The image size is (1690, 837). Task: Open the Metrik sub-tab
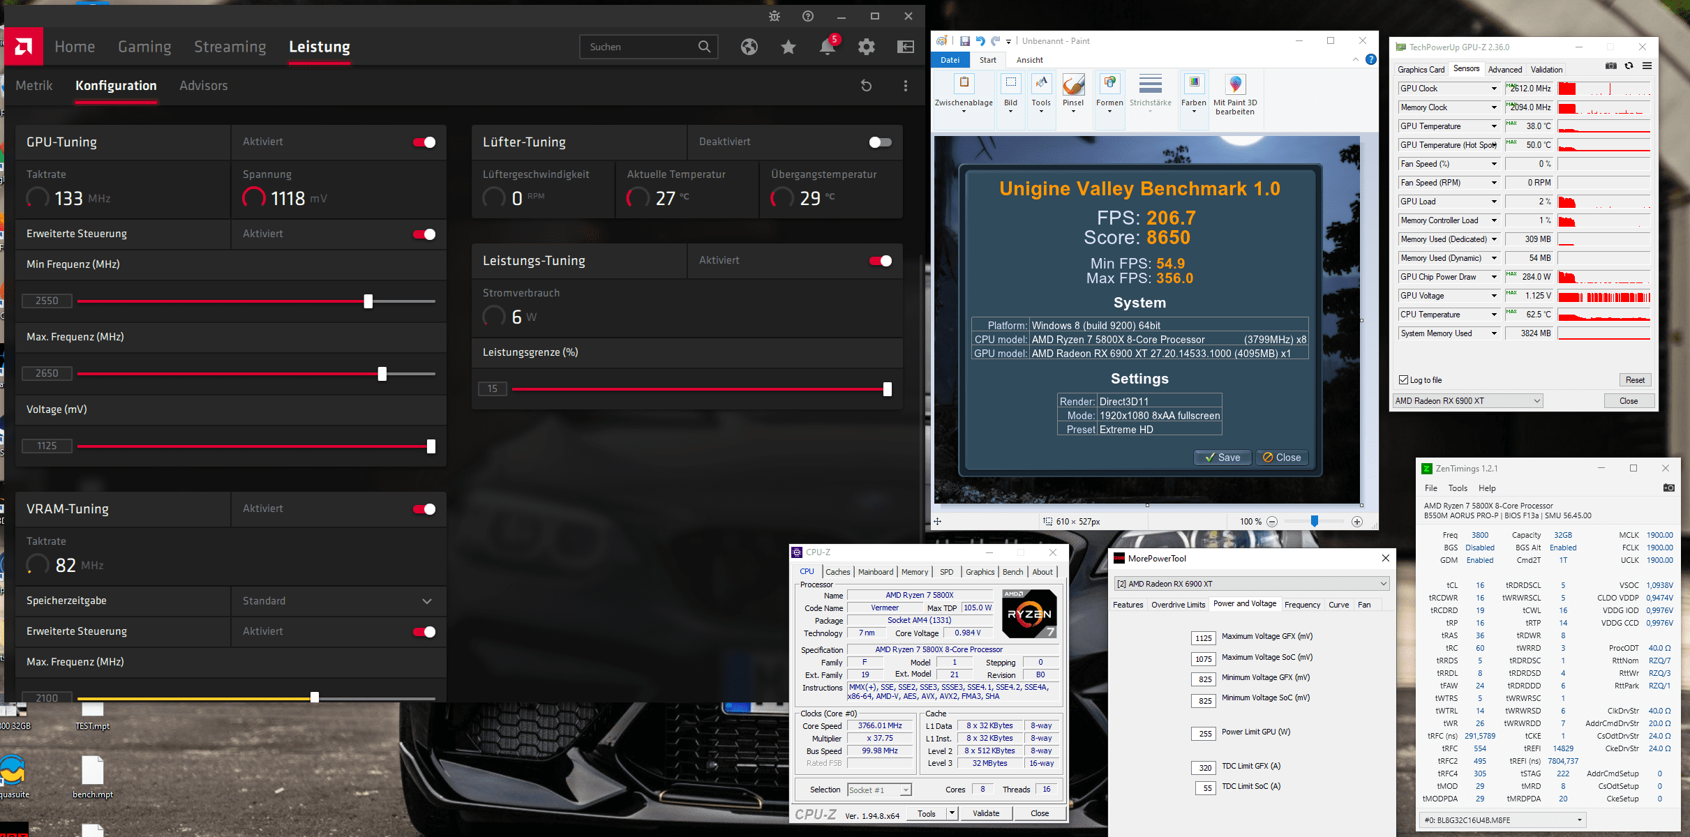click(34, 86)
